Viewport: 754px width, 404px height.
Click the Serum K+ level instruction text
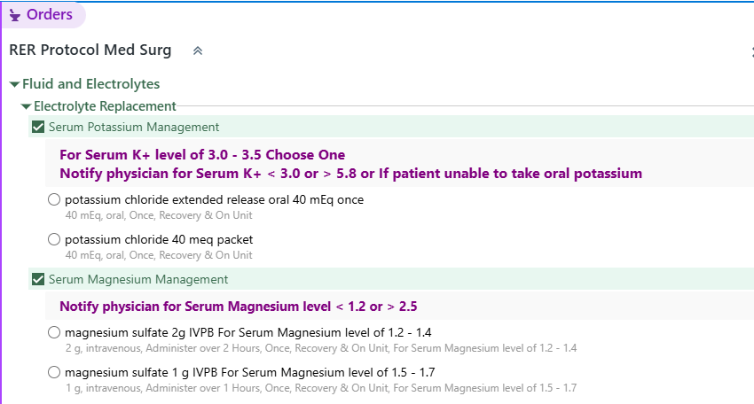pos(202,155)
